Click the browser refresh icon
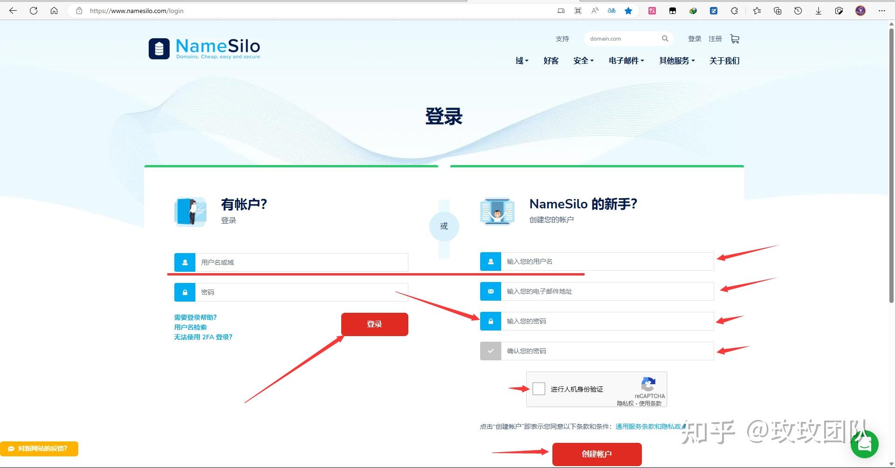 point(33,10)
